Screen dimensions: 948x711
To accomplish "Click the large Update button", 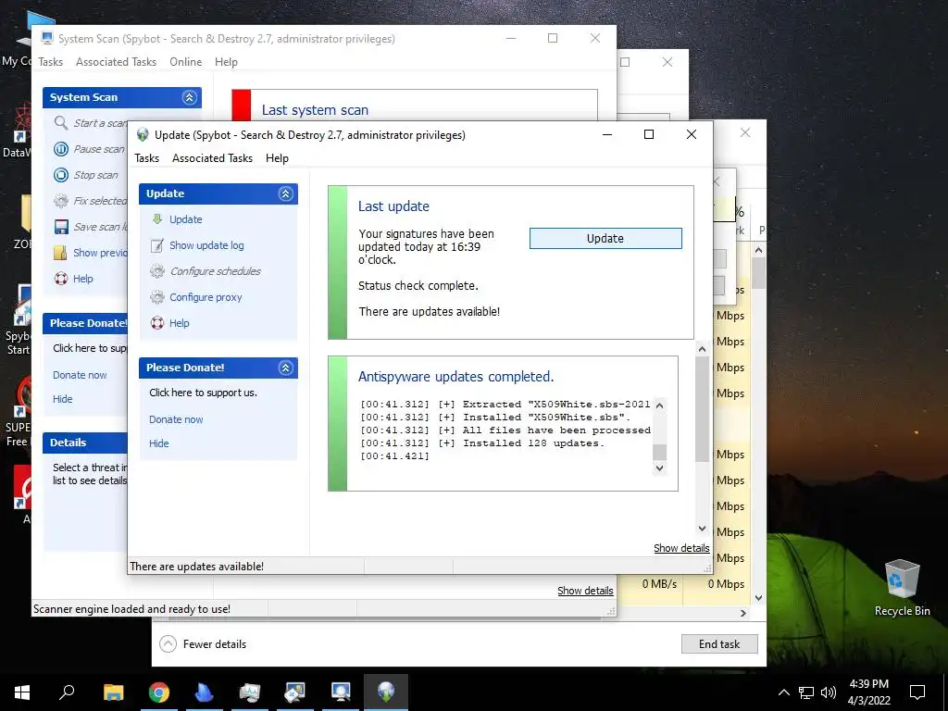I will coord(605,238).
